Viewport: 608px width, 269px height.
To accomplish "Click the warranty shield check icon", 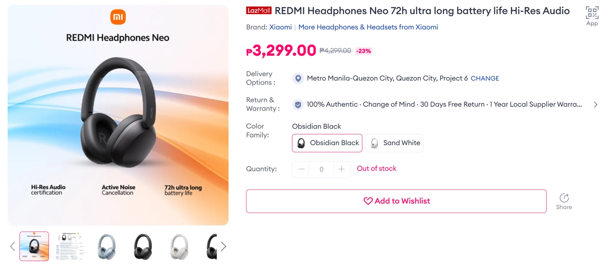I will tap(298, 105).
